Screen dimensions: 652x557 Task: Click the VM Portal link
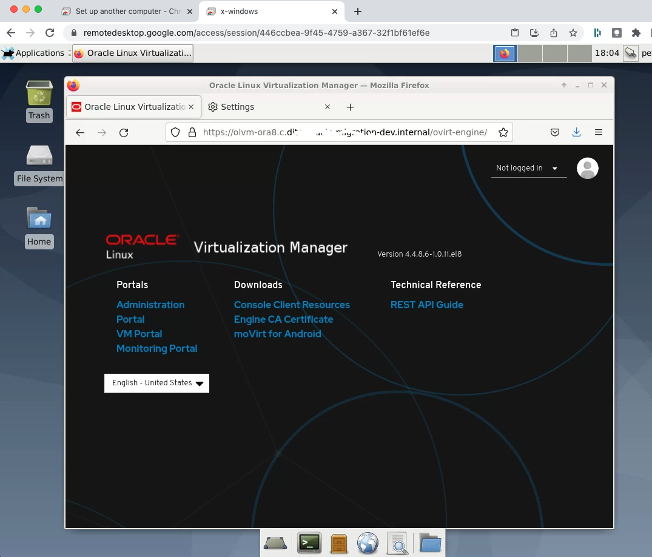click(139, 334)
